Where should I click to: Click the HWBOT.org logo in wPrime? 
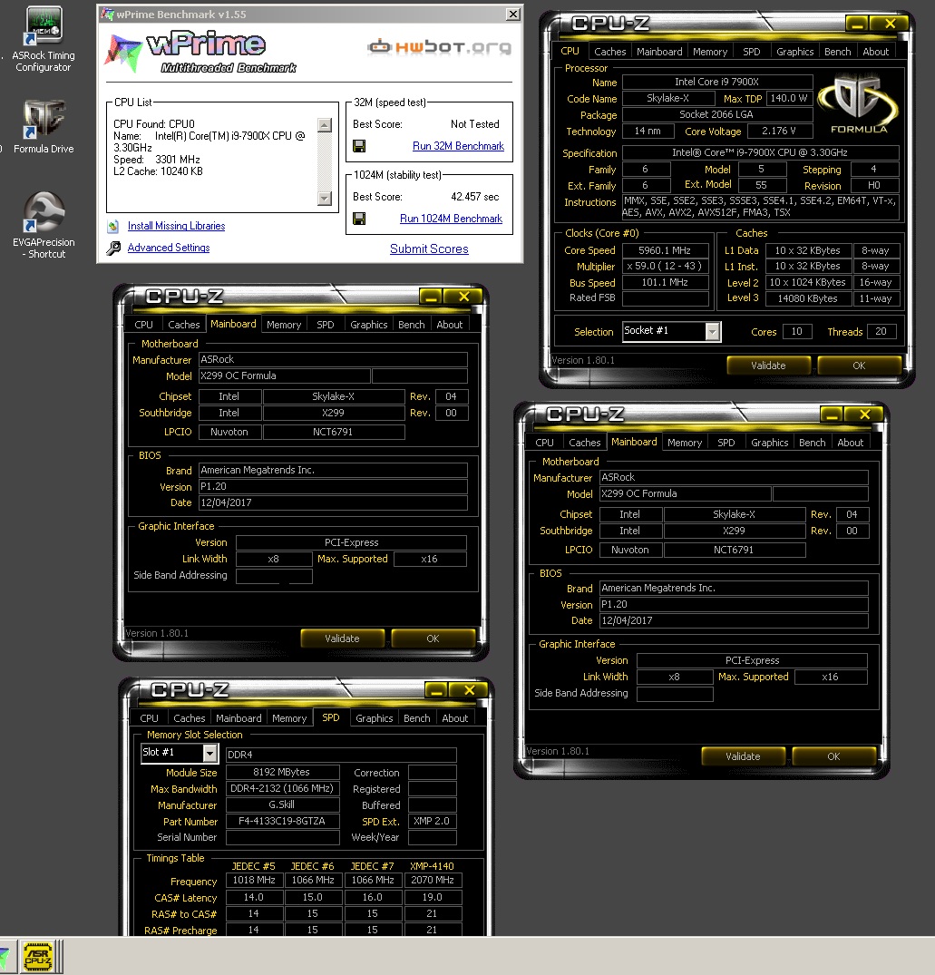tap(439, 47)
